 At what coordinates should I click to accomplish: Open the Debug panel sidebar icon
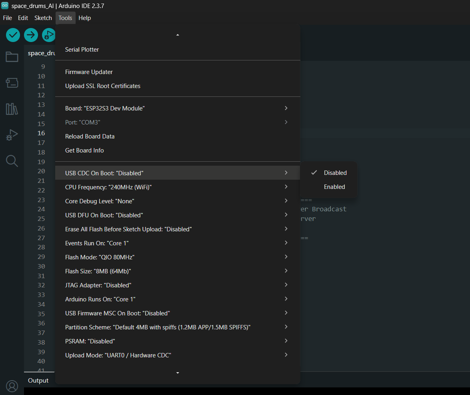12,135
